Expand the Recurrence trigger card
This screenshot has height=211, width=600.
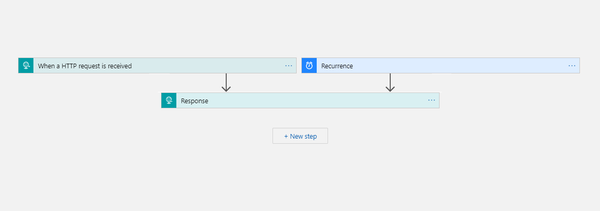click(x=441, y=65)
